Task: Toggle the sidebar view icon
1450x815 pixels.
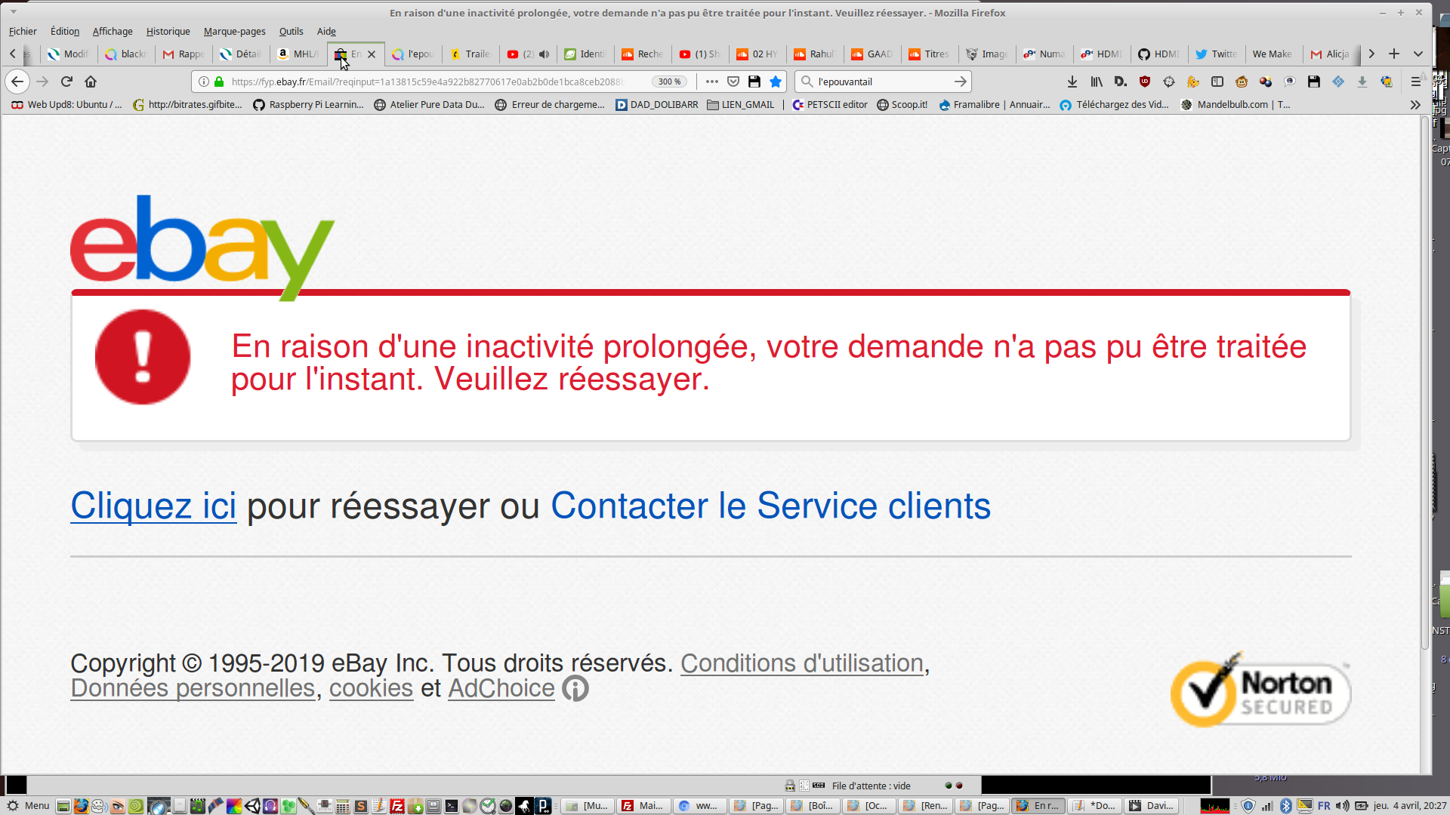Action: tap(1217, 81)
